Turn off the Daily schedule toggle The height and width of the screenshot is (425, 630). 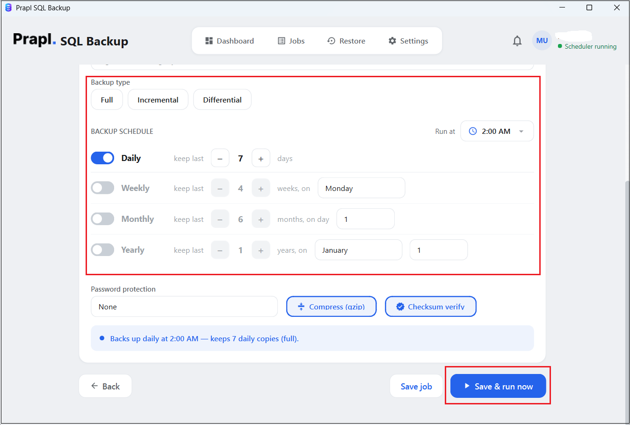102,158
